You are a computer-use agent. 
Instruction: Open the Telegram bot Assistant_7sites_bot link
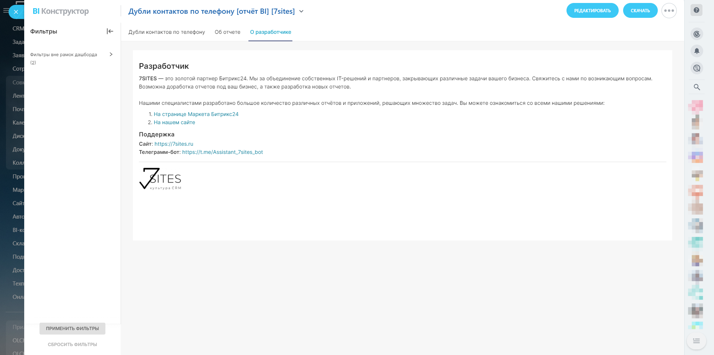pyautogui.click(x=222, y=152)
